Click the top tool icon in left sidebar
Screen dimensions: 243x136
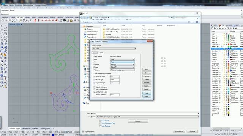pyautogui.click(x=2, y=26)
